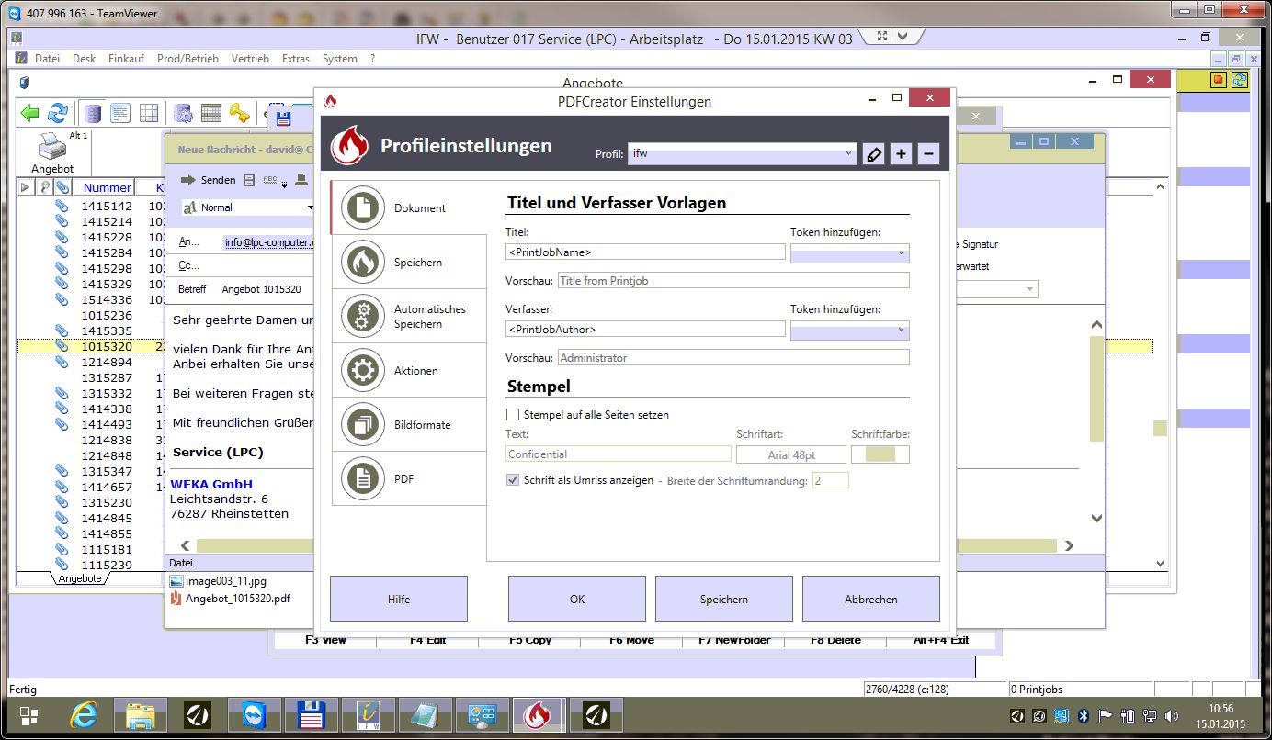Add a new profile with plus icon
Screen dimensions: 1272x740
click(901, 154)
